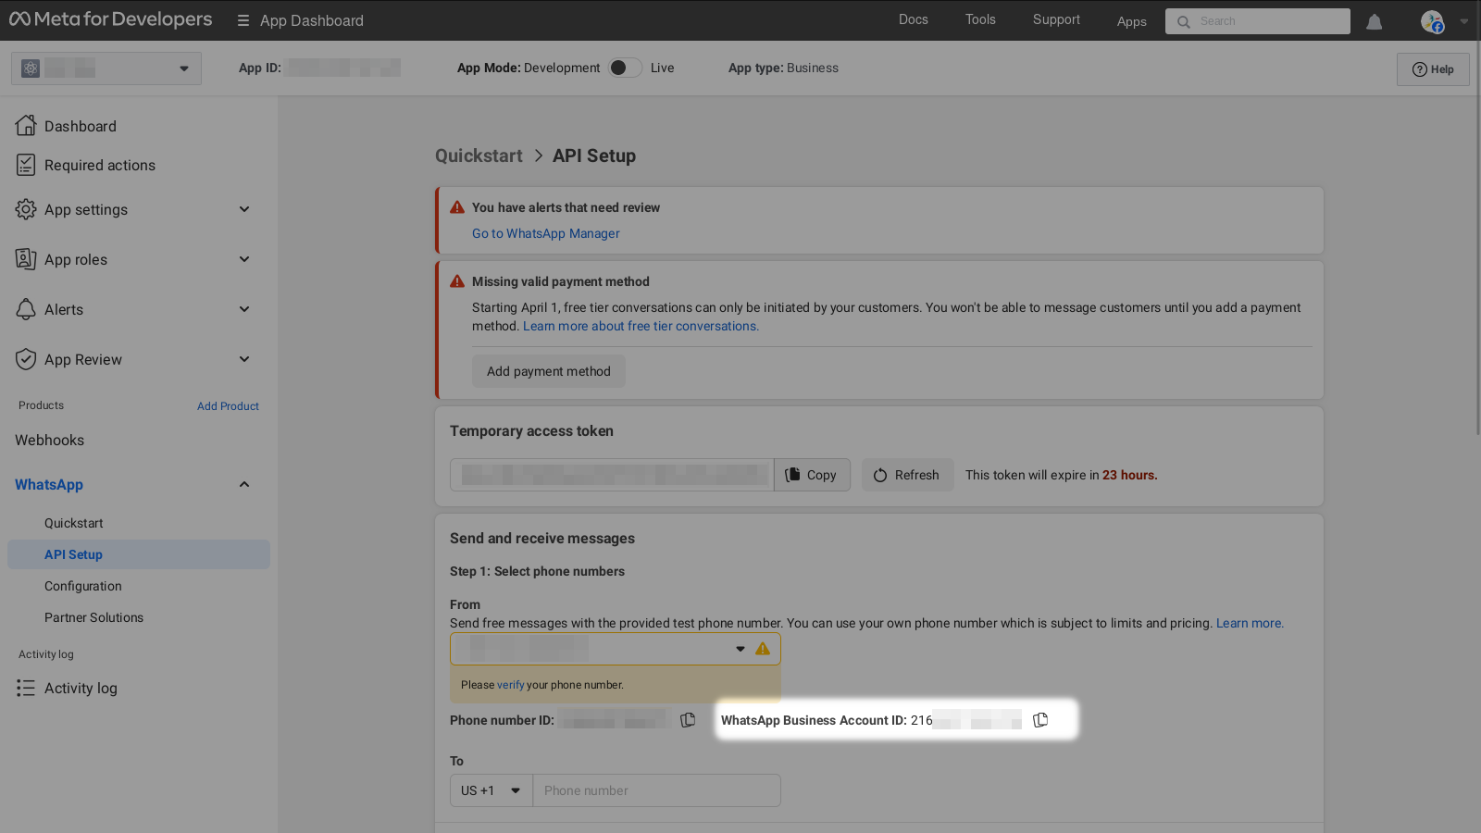The image size is (1481, 833).
Task: Click the To Phone number input
Action: coord(657,790)
